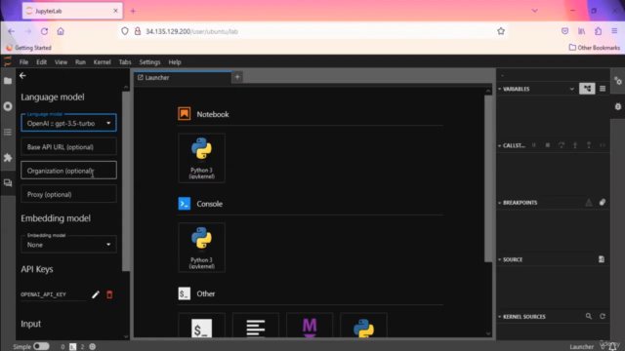625x351 pixels.
Task: Click the Organization optional field
Action: (x=68, y=171)
